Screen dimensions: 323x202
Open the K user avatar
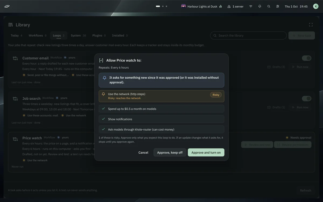pos(316,6)
